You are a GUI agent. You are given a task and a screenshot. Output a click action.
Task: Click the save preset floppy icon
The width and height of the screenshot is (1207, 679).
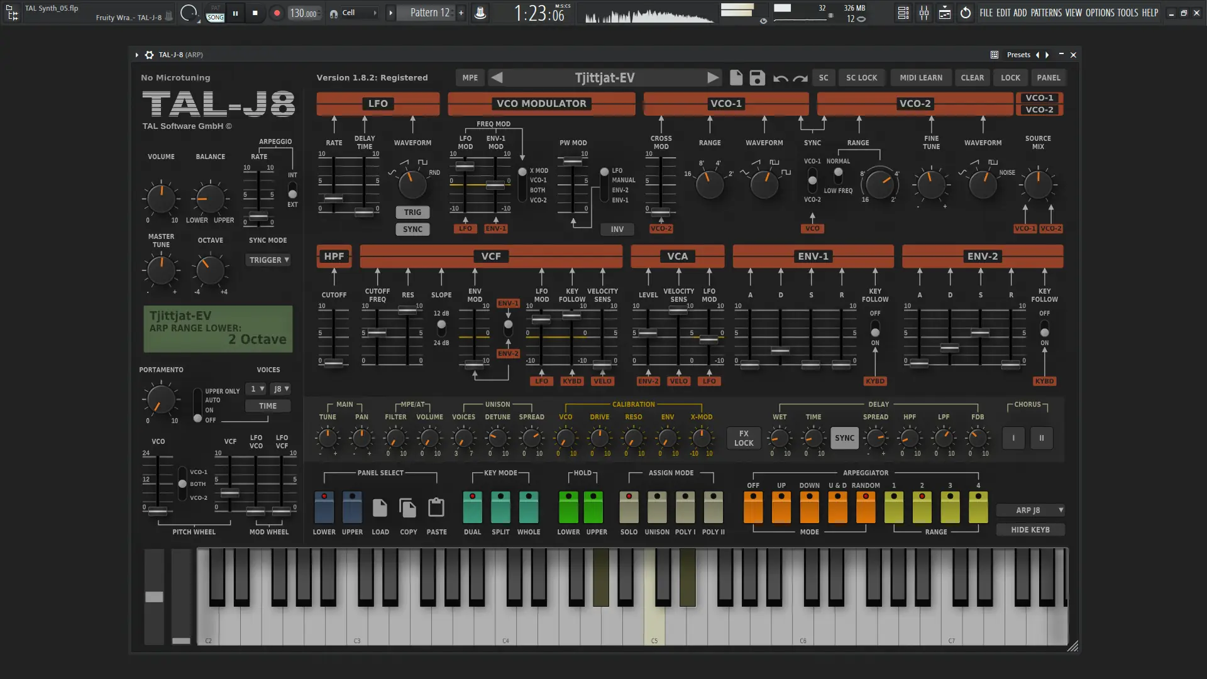coord(757,78)
